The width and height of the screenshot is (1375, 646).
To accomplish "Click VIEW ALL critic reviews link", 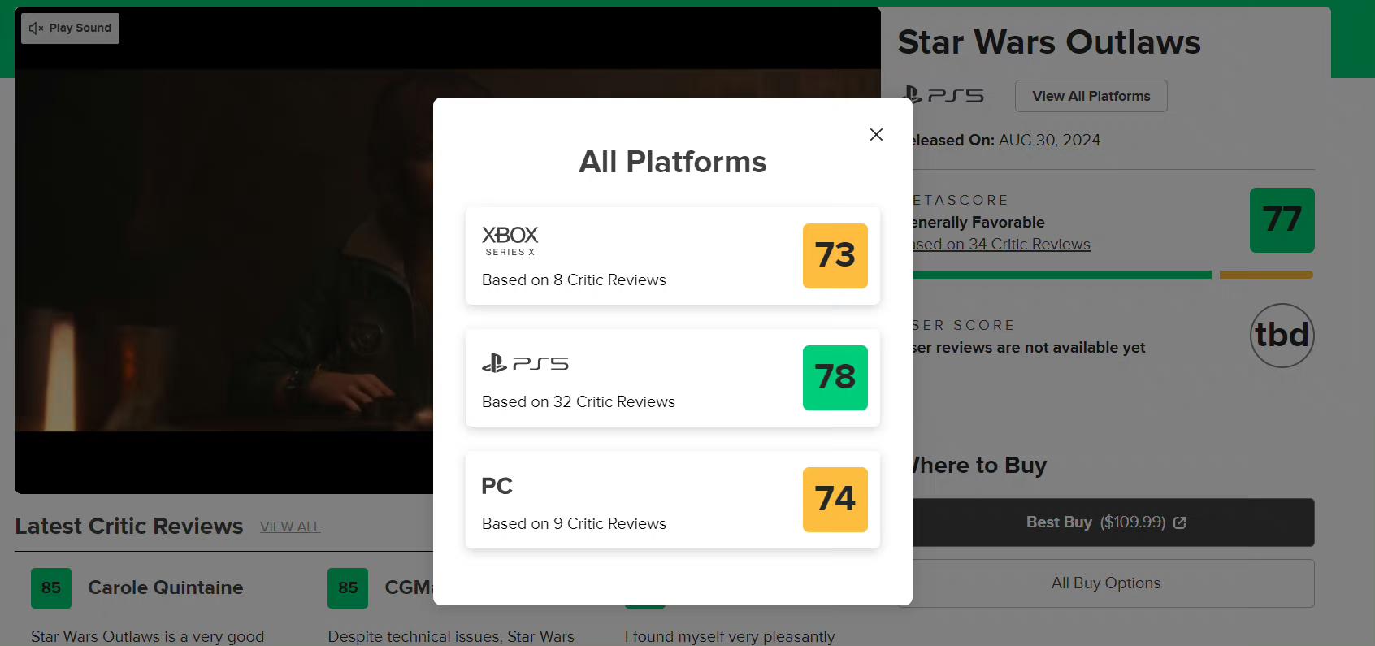I will (290, 527).
